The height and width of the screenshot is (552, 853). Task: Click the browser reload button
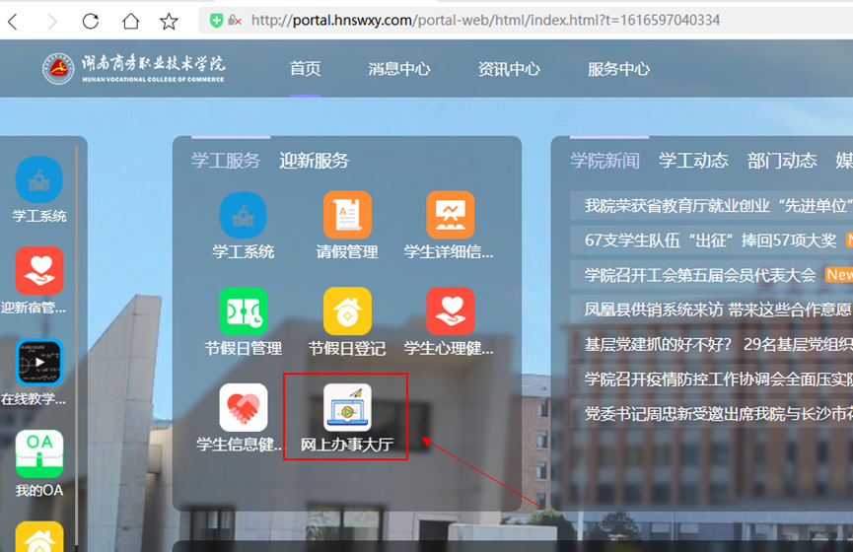(x=90, y=21)
